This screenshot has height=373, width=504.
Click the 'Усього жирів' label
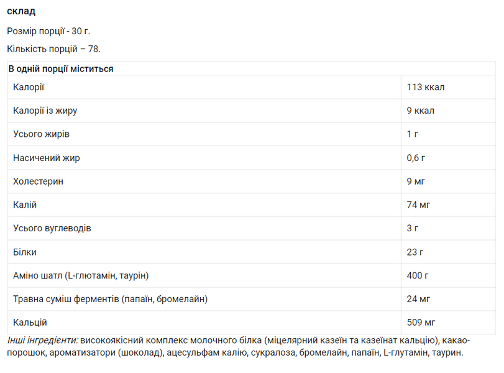point(41,134)
